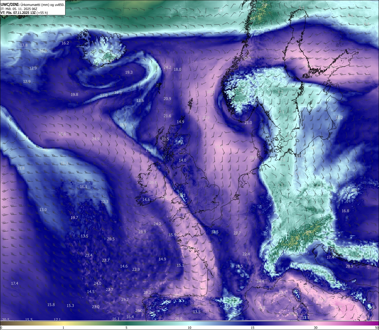Click the 12.1 value at the bottom right

point(306,318)
